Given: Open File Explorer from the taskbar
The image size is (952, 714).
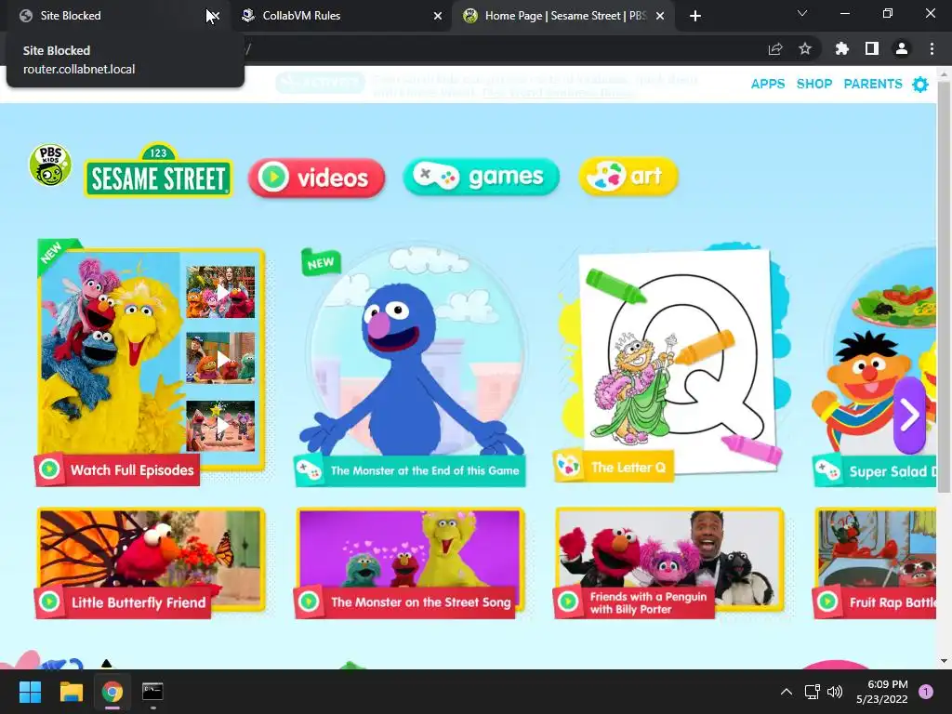Looking at the screenshot, I should click(x=71, y=692).
